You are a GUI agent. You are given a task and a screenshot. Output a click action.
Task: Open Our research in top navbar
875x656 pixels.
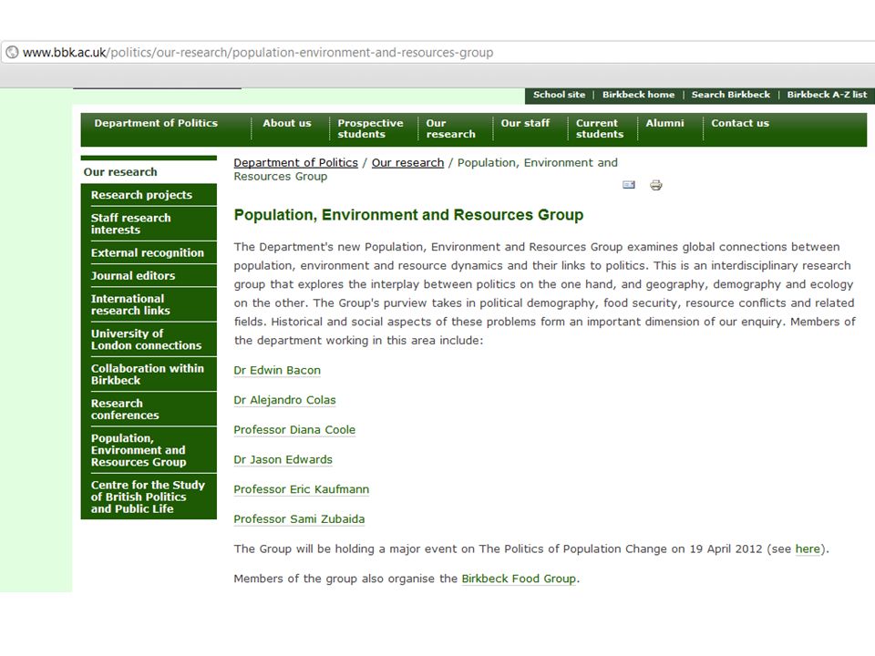click(x=450, y=128)
